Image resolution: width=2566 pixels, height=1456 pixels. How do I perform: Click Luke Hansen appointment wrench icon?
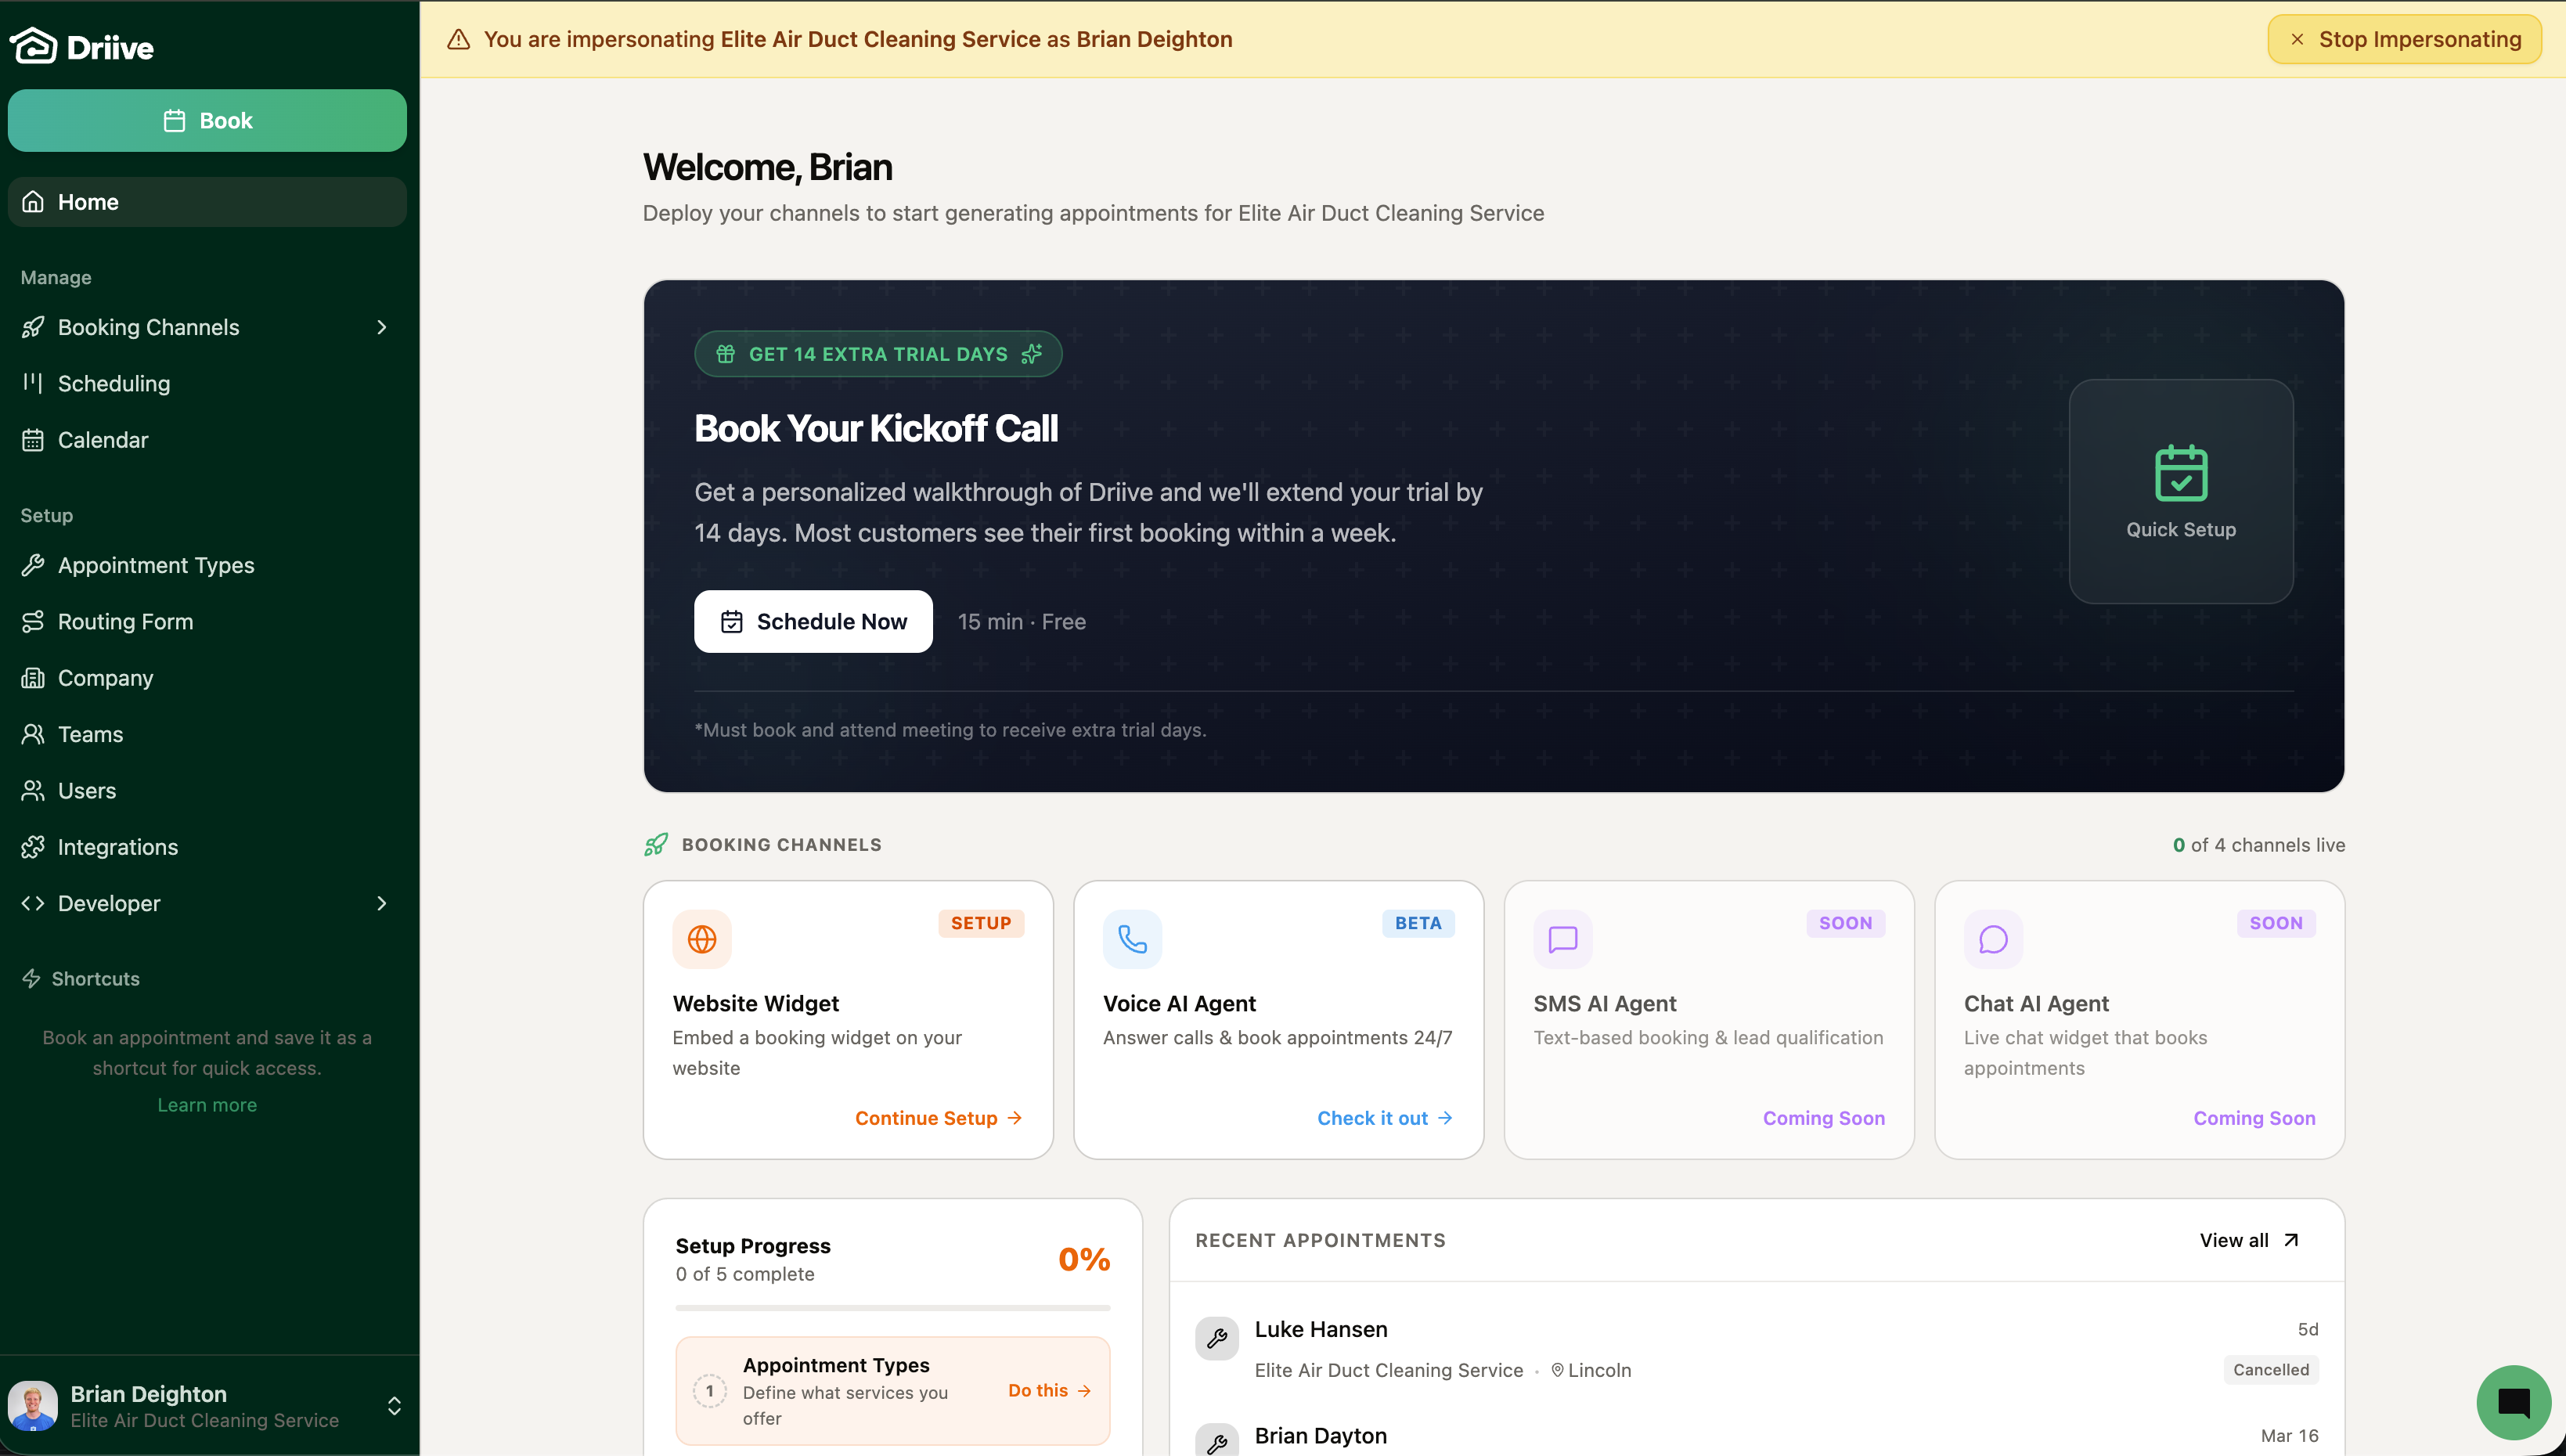click(x=1217, y=1338)
